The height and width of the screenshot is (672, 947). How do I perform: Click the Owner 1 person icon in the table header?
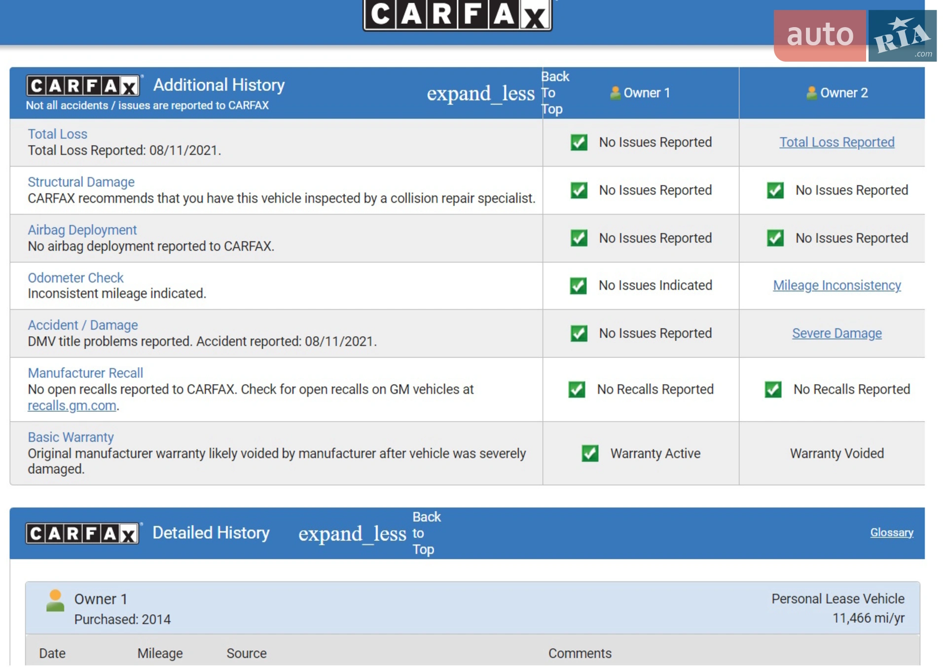tap(615, 93)
